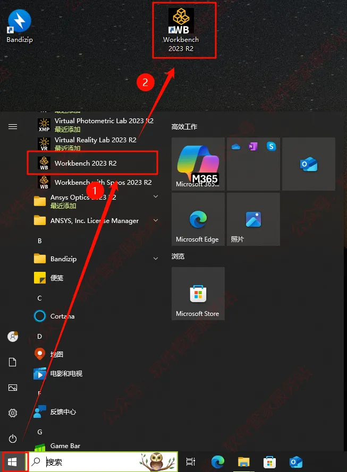The height and width of the screenshot is (472, 347).
Task: Click the Ansys Optics folder icon
Action: point(40,201)
